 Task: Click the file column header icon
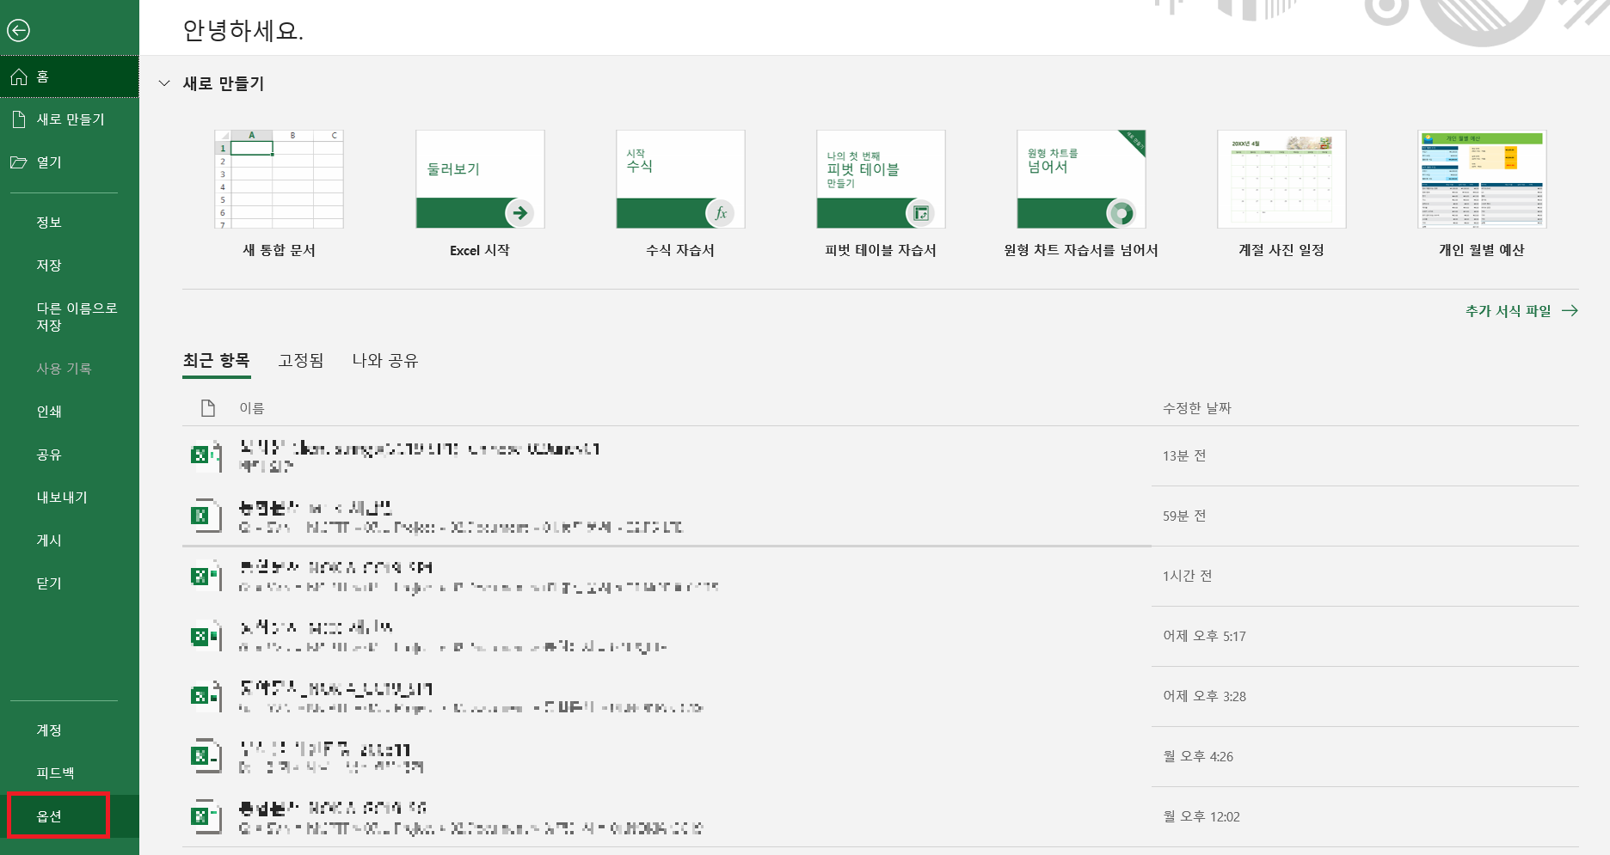[207, 408]
